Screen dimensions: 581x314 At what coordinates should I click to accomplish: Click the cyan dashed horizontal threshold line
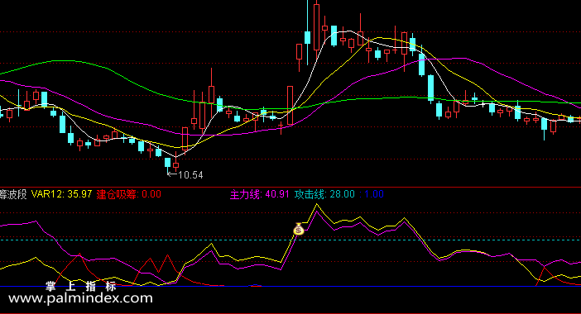pyautogui.click(x=290, y=240)
